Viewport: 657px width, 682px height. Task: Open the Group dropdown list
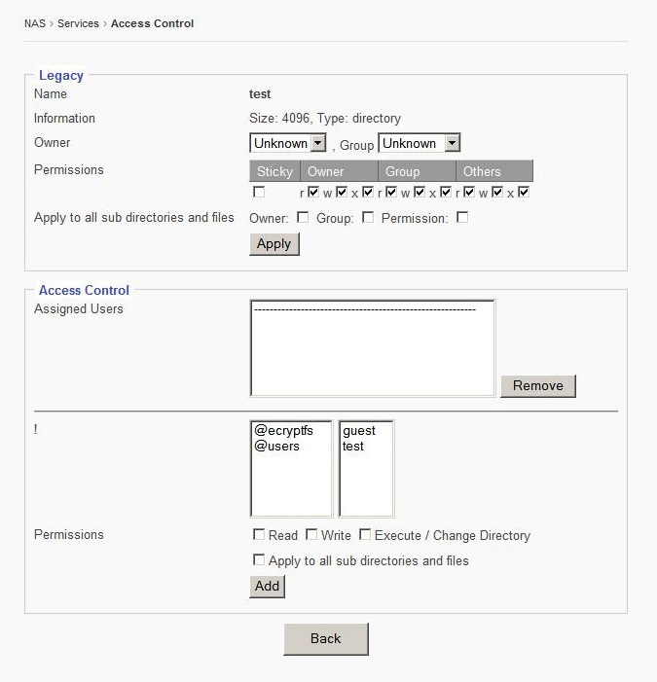[x=419, y=143]
